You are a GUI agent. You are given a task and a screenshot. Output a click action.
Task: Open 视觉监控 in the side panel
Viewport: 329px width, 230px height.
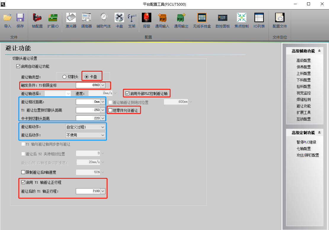click(x=304, y=93)
